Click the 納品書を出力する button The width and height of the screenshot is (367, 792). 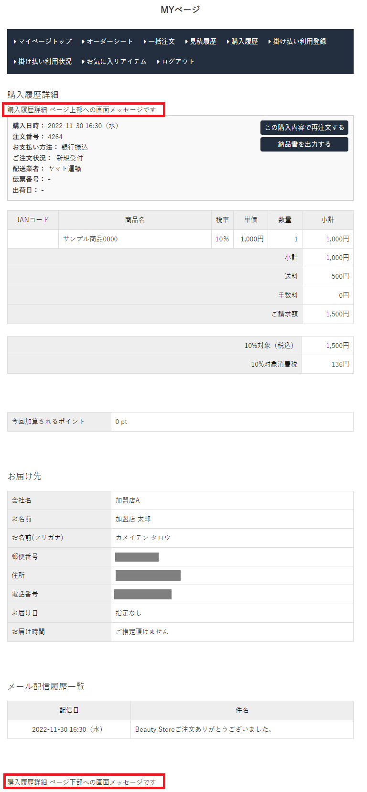(x=304, y=144)
